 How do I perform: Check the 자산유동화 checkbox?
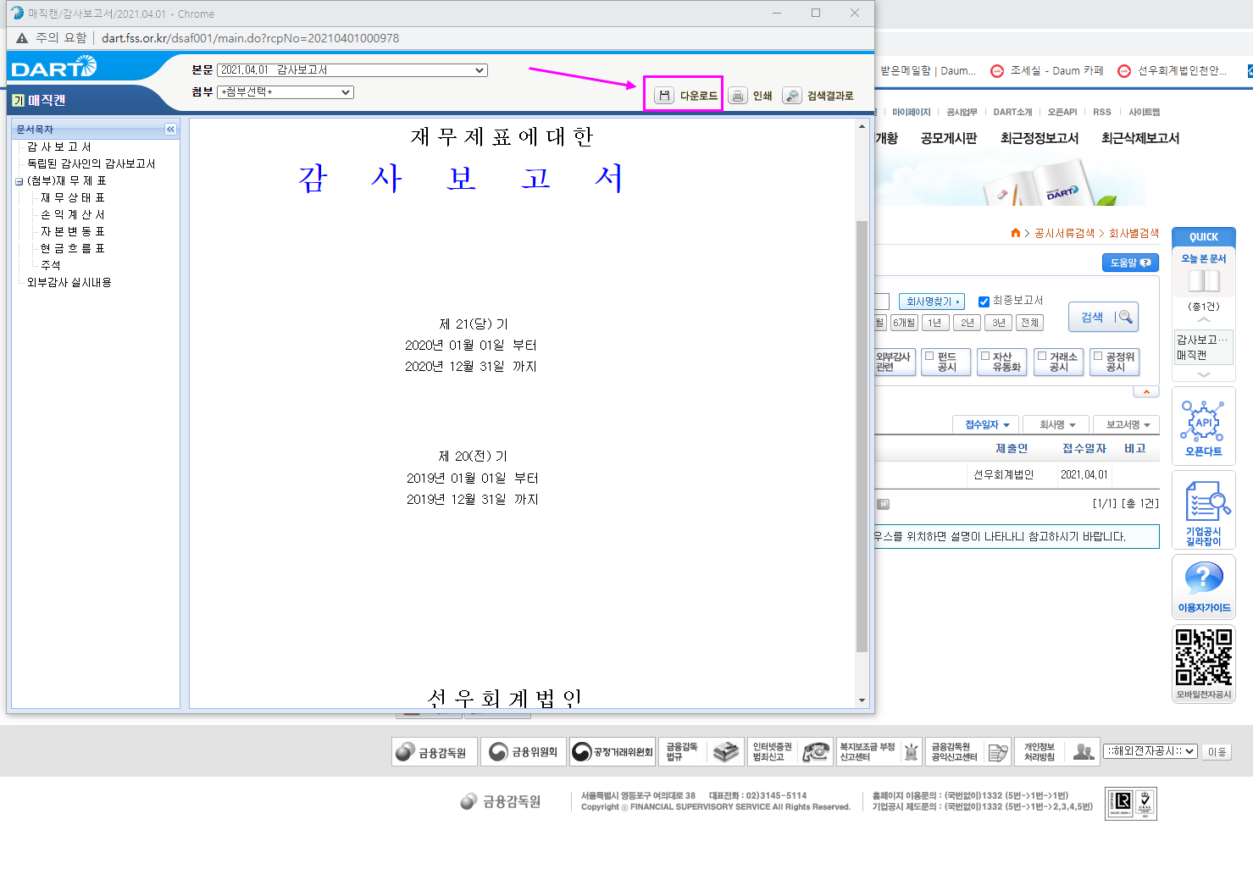point(985,357)
